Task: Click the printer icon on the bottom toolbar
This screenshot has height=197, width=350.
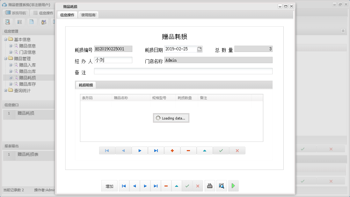Action: pyautogui.click(x=210, y=186)
